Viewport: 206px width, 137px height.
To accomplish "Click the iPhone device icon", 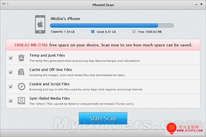I will tap(41, 25).
